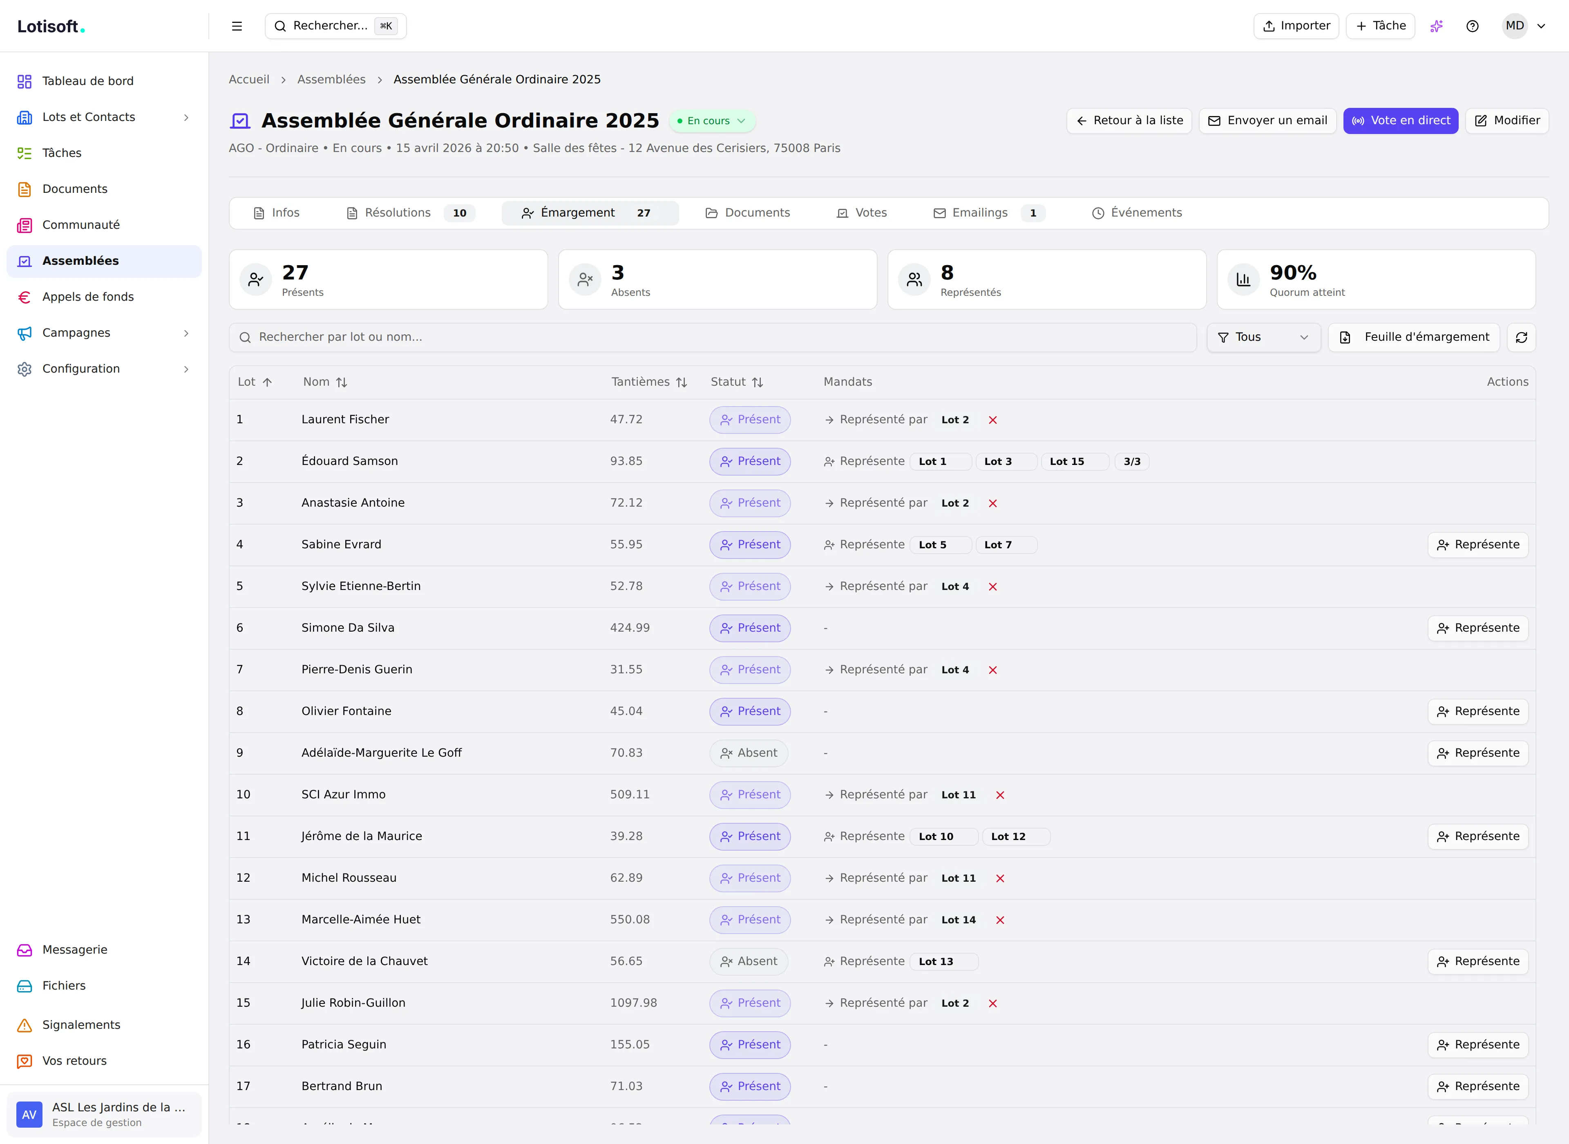Switch to the Résolutions tab
The image size is (1569, 1144).
pos(411,213)
